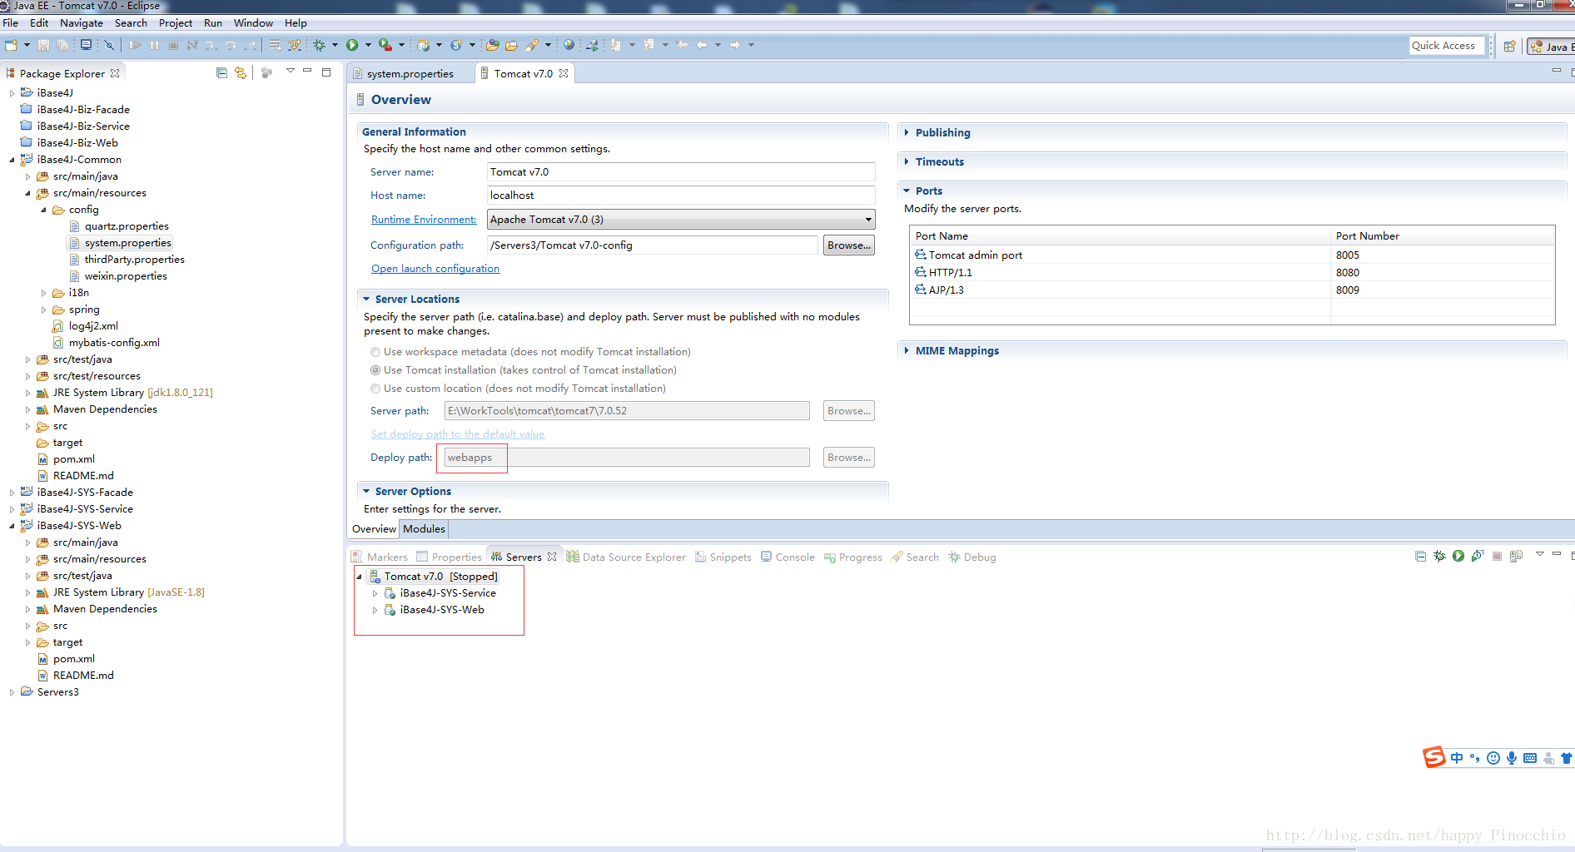Click the Java perspective button
The image size is (1575, 852).
[x=1551, y=47]
